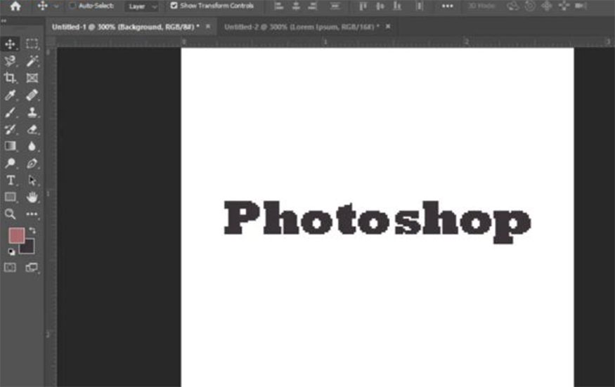This screenshot has width=615, height=387.
Task: Select the Dodge tool
Action: 11,163
